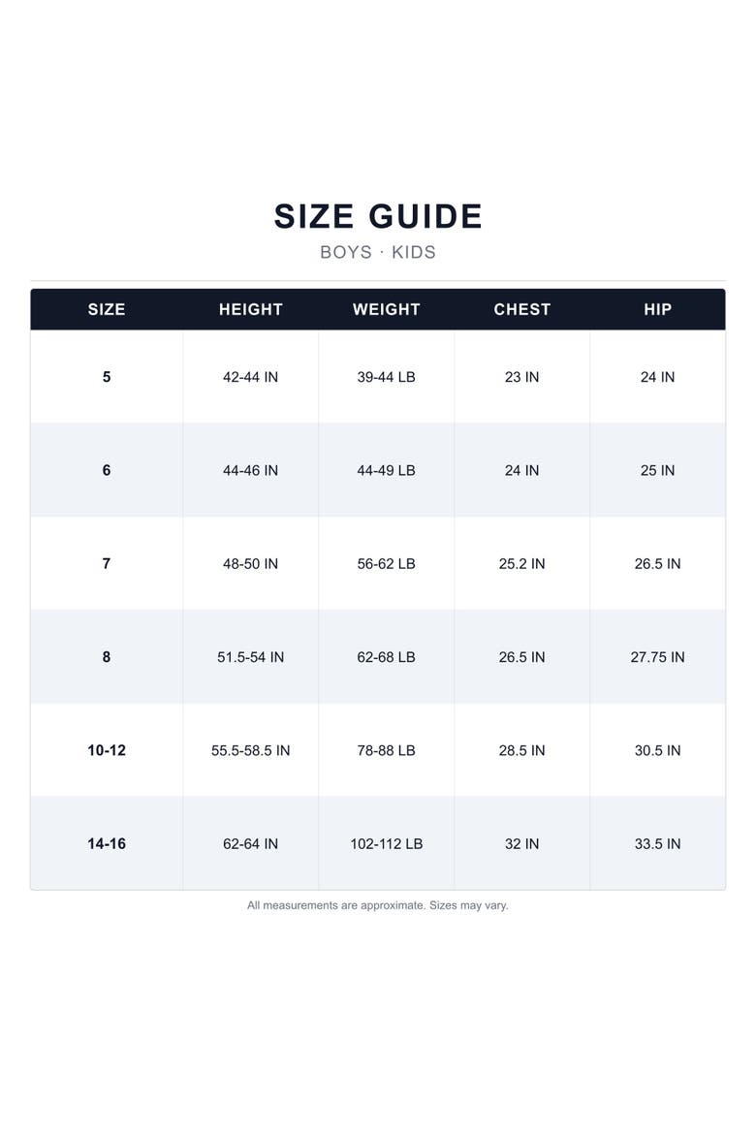
Task: Click the BOYS · KIDS subtitle
Action: pyautogui.click(x=378, y=252)
